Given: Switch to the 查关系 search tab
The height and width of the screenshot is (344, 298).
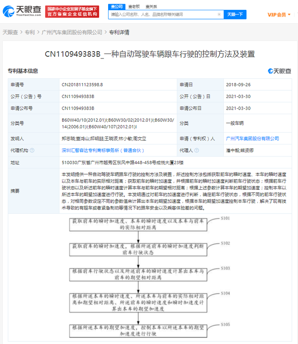Looking at the screenshot, I should point(151,6).
